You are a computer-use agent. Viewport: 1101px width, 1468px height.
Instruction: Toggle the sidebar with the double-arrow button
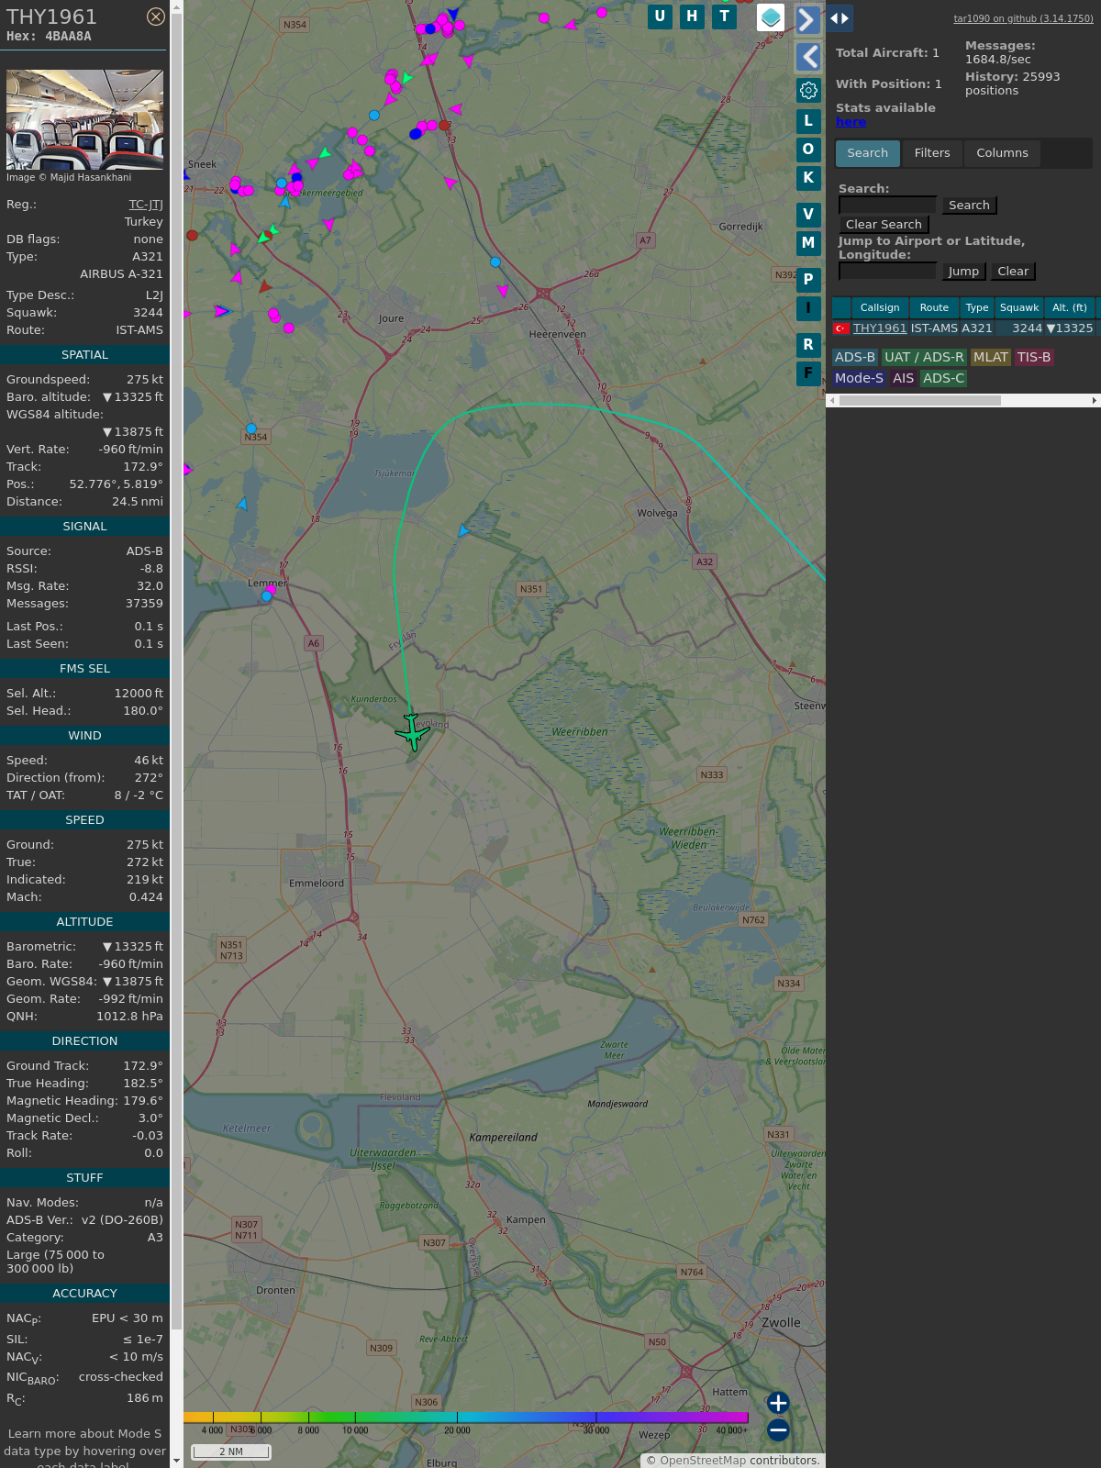(x=840, y=18)
